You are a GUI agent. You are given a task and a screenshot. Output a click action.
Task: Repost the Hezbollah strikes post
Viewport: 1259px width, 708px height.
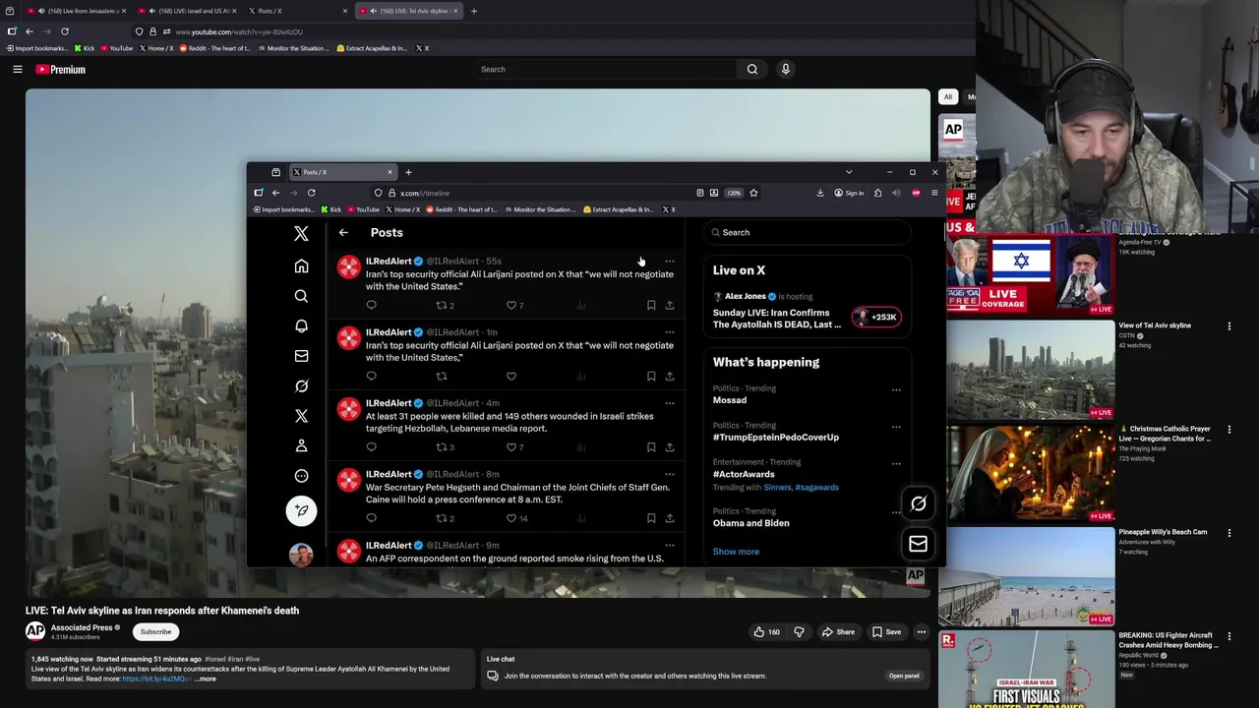pyautogui.click(x=442, y=446)
